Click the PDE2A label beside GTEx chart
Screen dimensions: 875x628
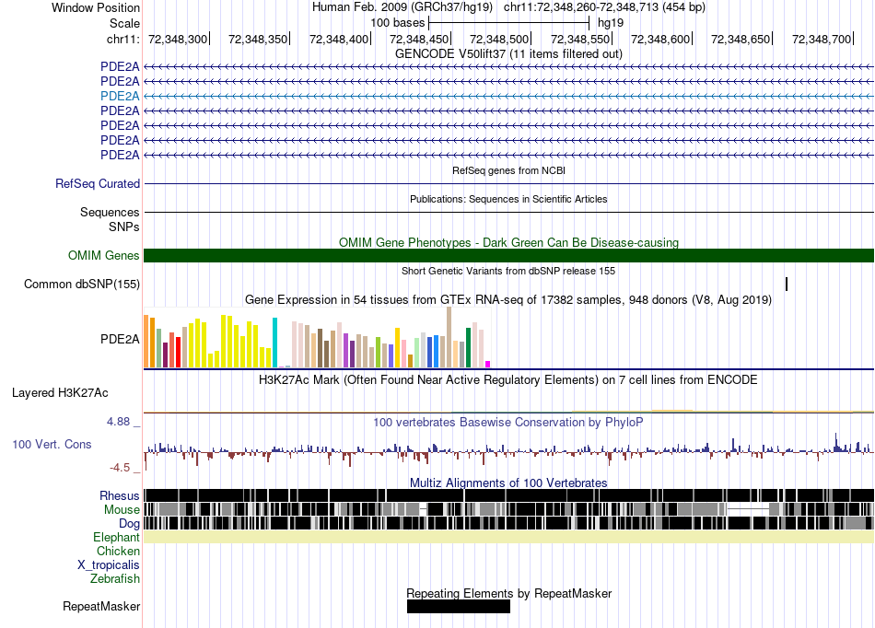120,339
